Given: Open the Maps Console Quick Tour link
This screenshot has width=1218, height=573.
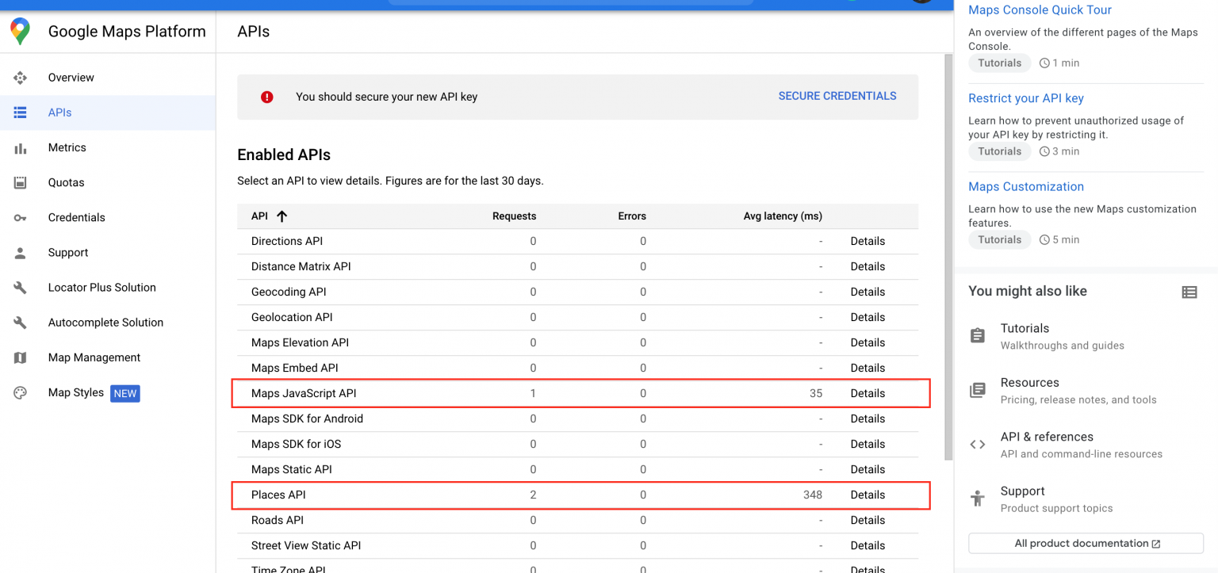Looking at the screenshot, I should 1040,10.
